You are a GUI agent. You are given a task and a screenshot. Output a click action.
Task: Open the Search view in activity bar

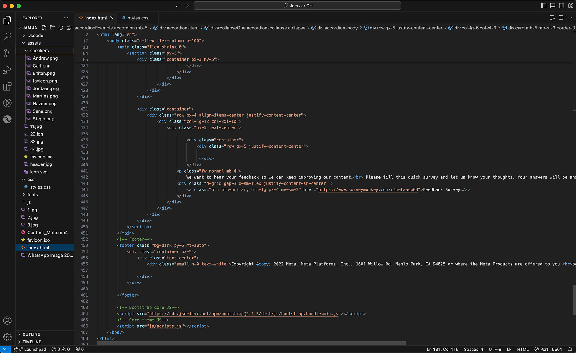tap(7, 36)
